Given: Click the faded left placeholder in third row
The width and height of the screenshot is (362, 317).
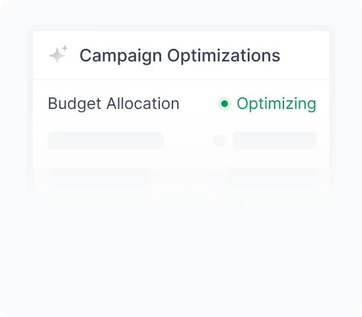Looking at the screenshot, I should click(x=99, y=177).
